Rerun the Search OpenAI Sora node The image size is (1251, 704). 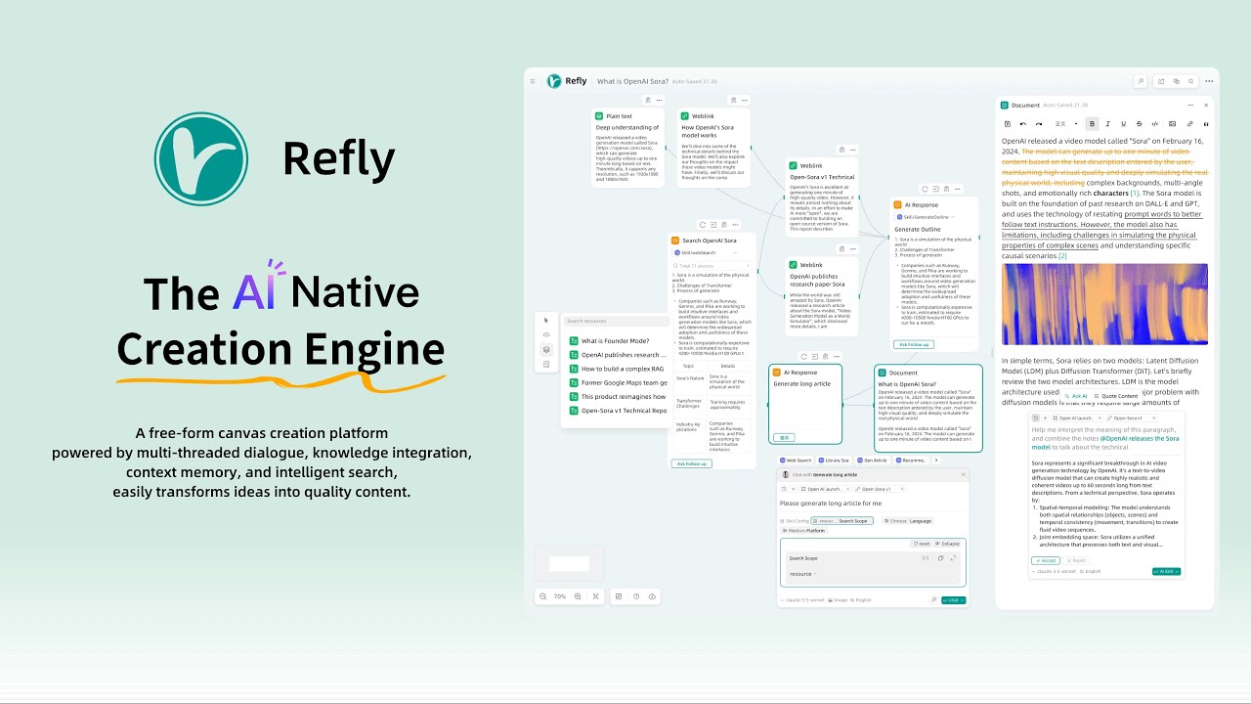pyautogui.click(x=703, y=225)
